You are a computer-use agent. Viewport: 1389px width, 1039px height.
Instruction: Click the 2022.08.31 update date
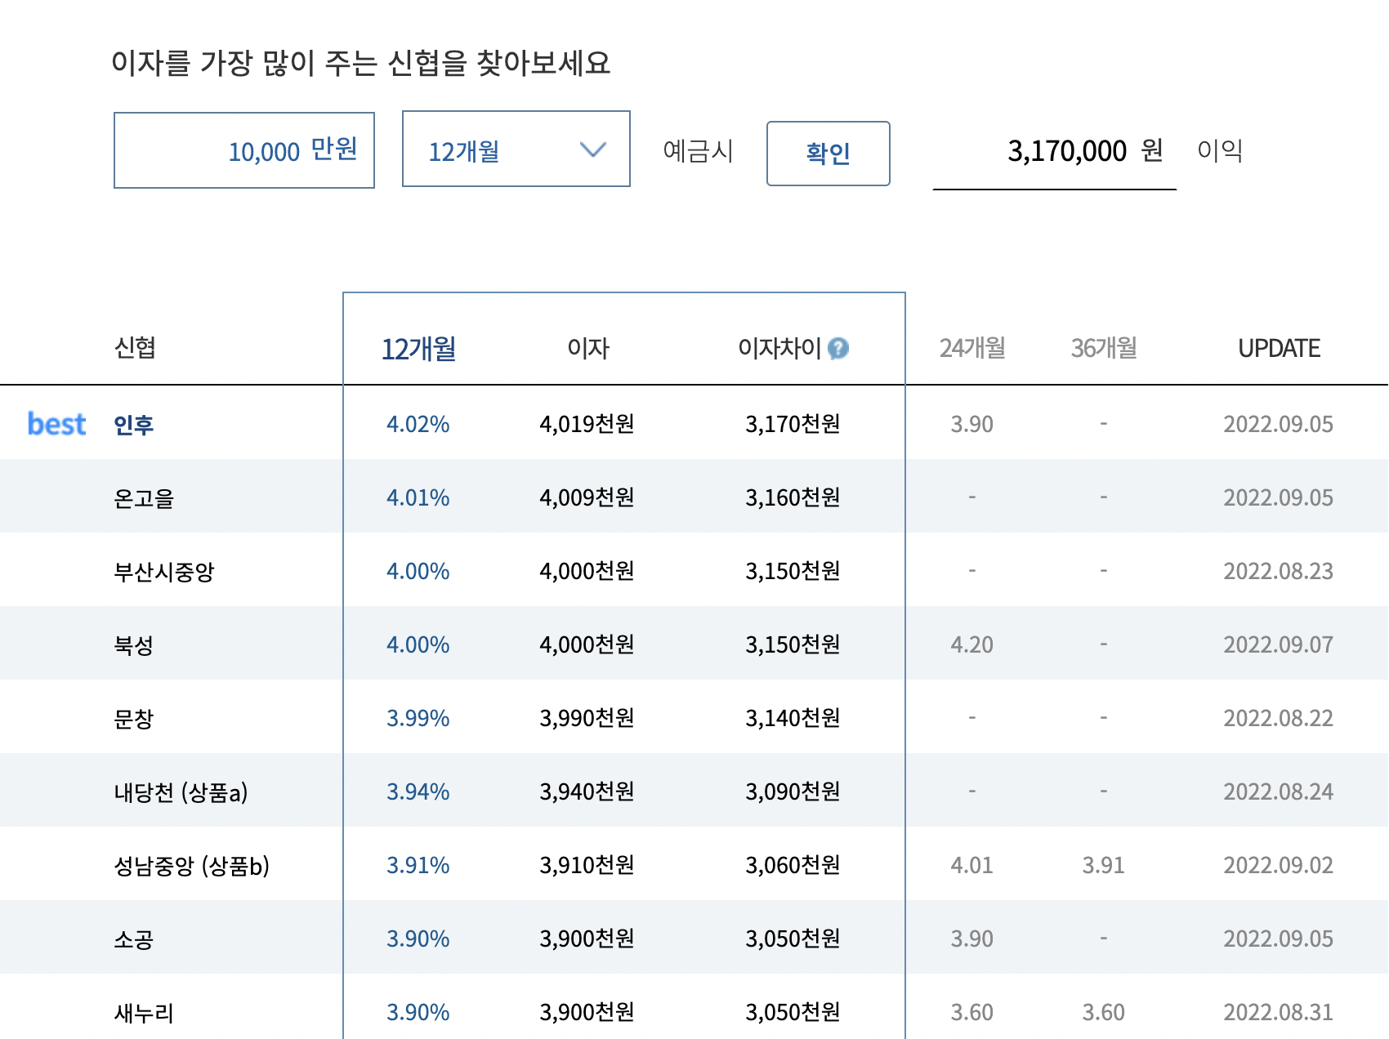point(1279,1012)
